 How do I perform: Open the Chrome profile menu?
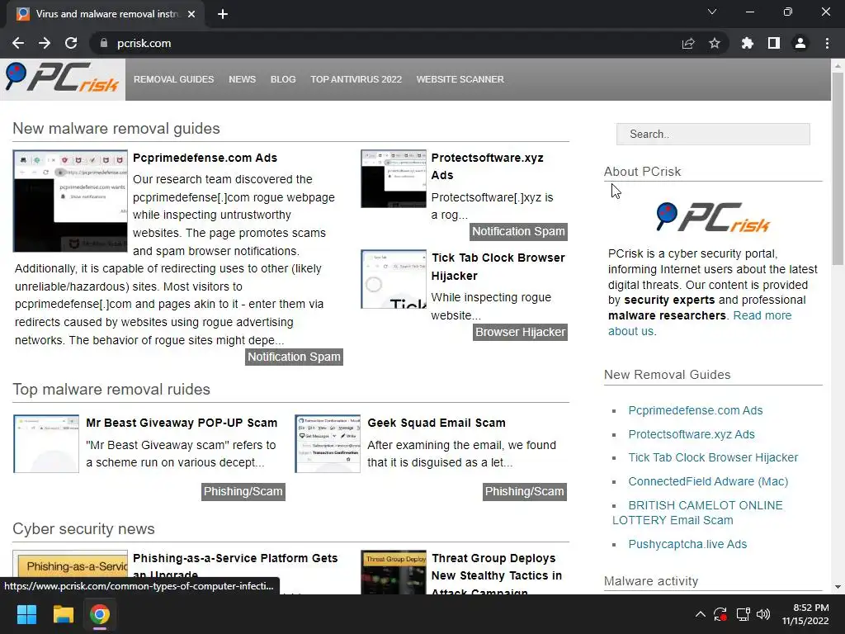pyautogui.click(x=800, y=43)
